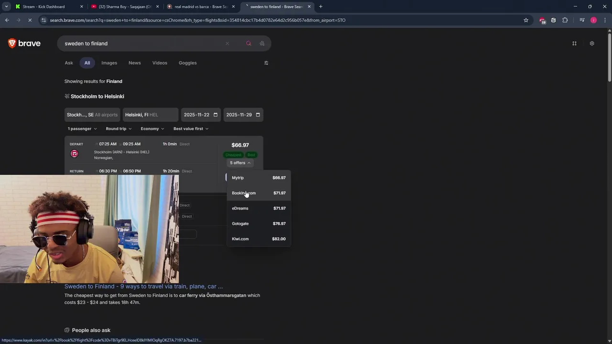Choose the Mytrip $66.97 offer

[x=259, y=178]
